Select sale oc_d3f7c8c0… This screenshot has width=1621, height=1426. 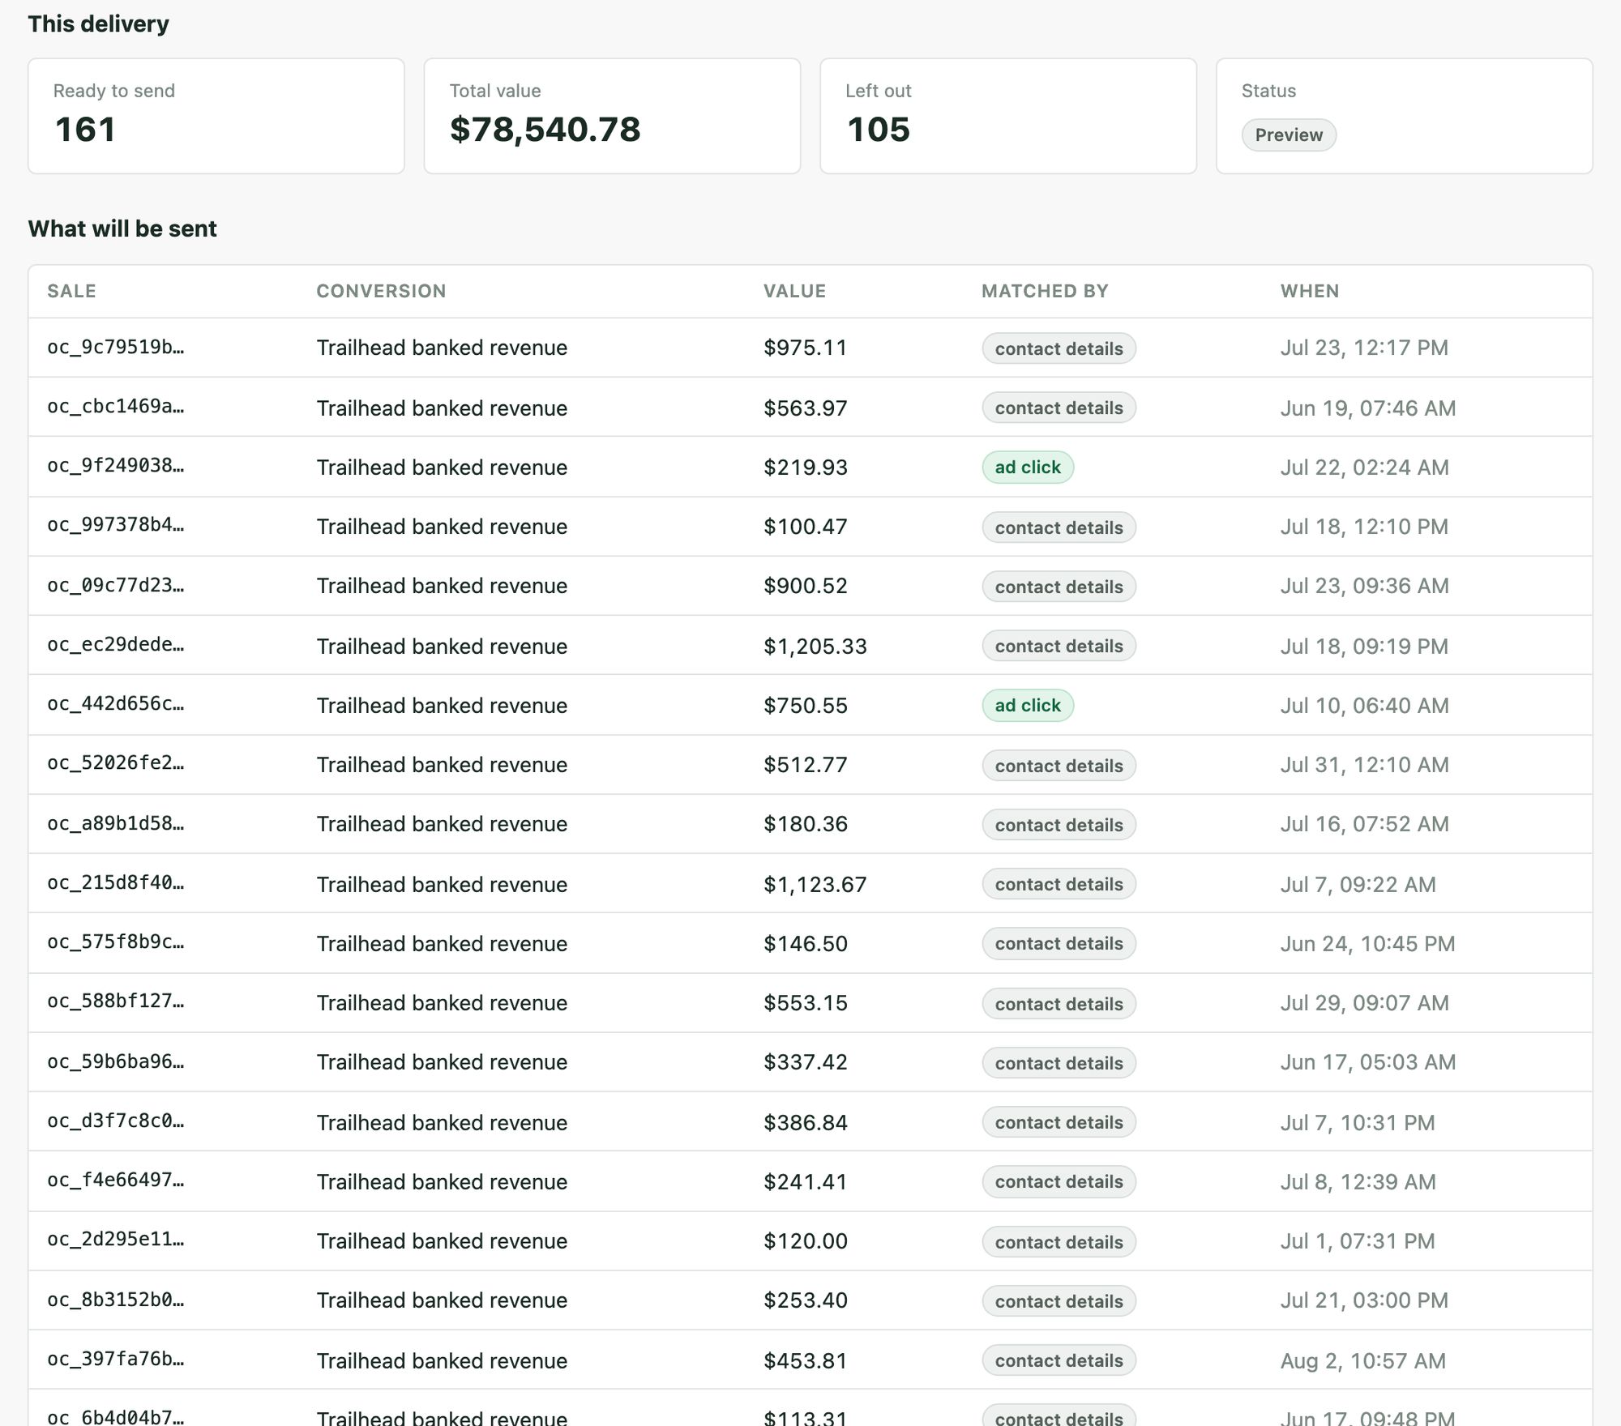116,1121
